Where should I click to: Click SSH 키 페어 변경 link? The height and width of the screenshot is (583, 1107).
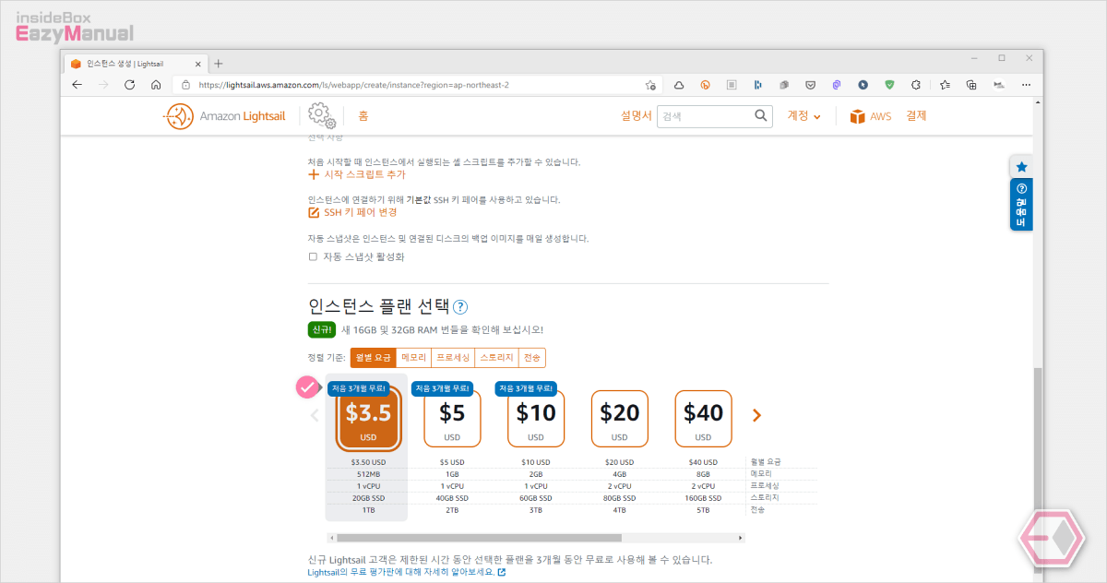tap(352, 212)
